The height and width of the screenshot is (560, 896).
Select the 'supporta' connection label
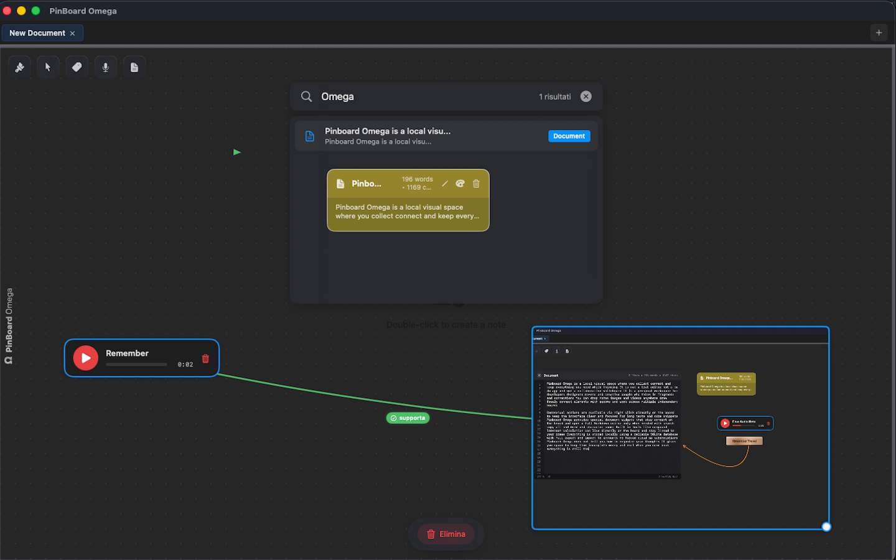(x=408, y=418)
